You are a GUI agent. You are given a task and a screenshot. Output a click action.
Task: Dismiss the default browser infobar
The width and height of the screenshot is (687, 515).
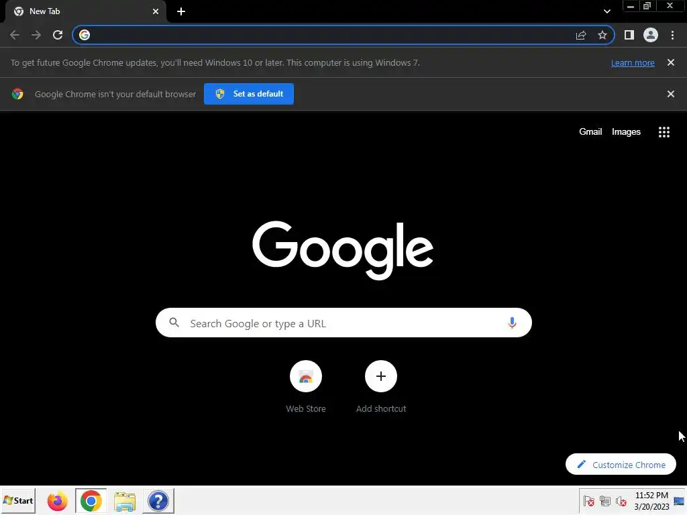[671, 94]
